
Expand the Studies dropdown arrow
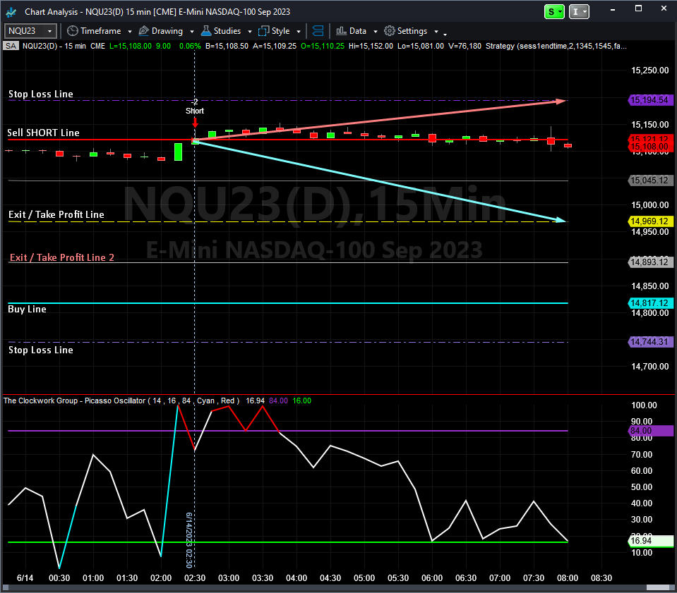pos(250,32)
